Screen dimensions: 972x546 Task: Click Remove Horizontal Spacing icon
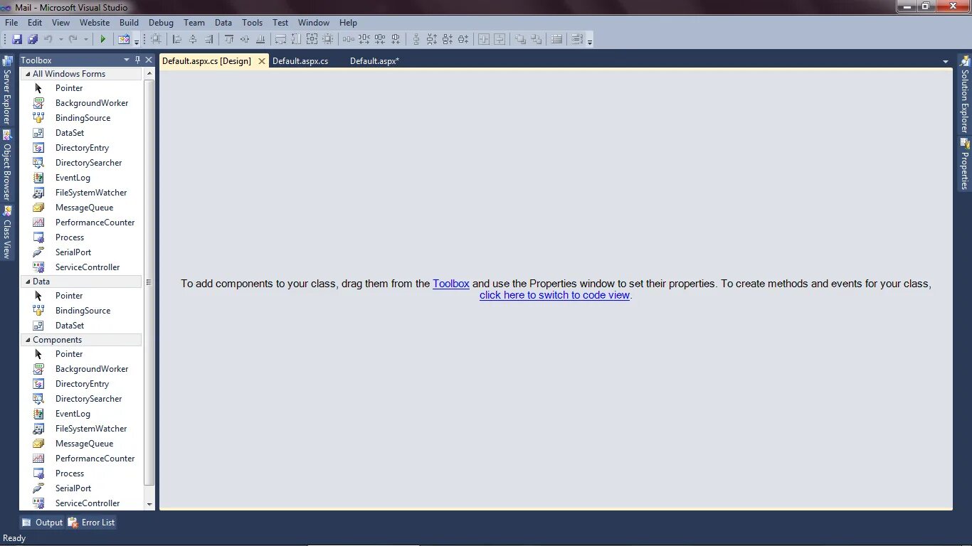tap(396, 39)
